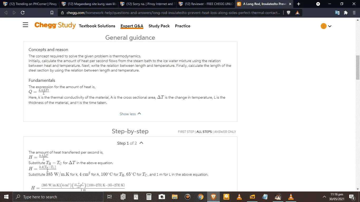Go to Textbook Solutions
The height and width of the screenshot is (202, 360).
(x=97, y=26)
